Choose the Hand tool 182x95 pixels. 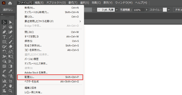[x=10, y=86]
